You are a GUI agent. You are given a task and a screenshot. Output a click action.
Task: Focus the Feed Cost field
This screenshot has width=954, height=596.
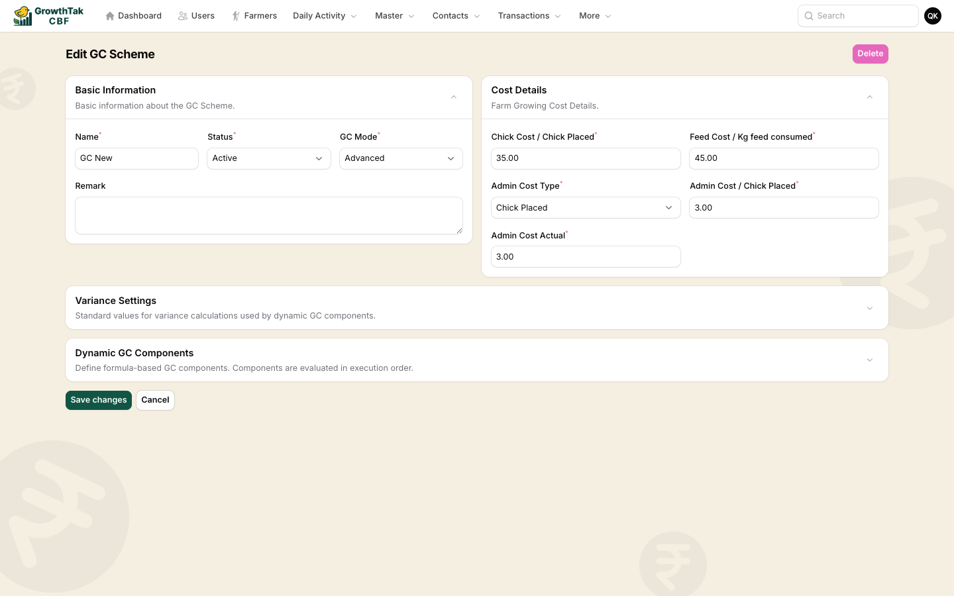pyautogui.click(x=784, y=158)
